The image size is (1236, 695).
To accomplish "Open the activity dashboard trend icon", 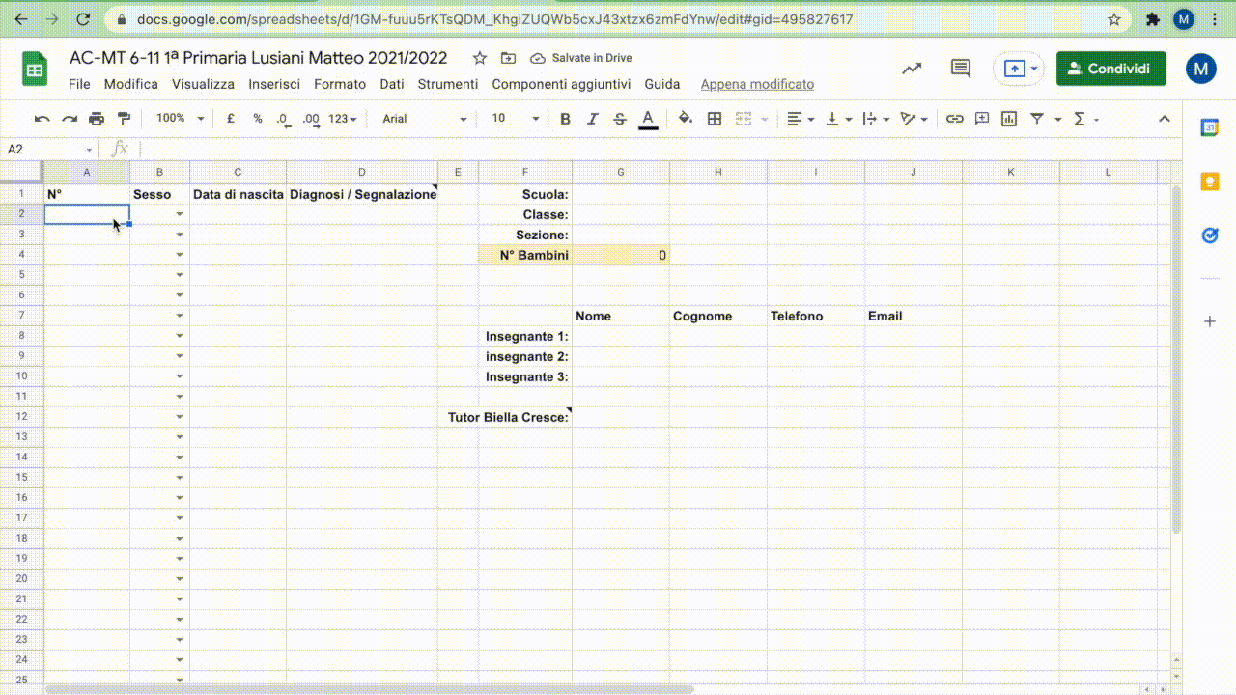I will [912, 69].
